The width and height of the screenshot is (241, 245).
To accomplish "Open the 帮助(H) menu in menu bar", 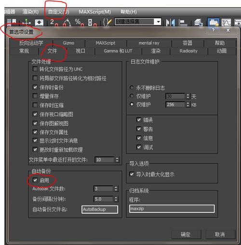I will [x=129, y=12].
